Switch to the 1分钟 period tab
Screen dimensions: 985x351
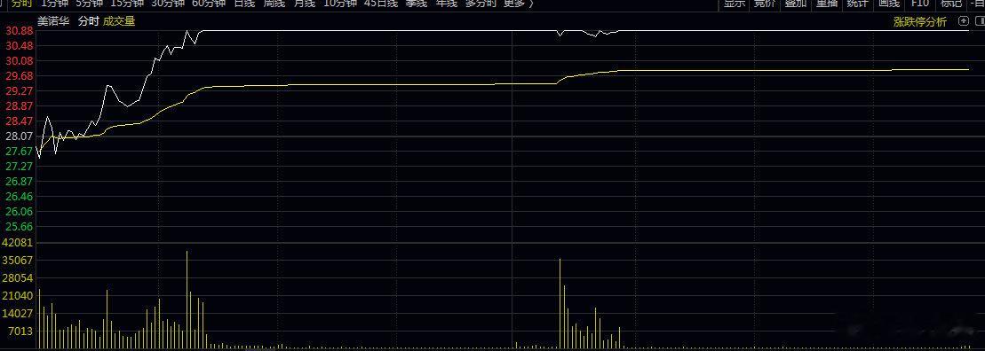pyautogui.click(x=54, y=4)
